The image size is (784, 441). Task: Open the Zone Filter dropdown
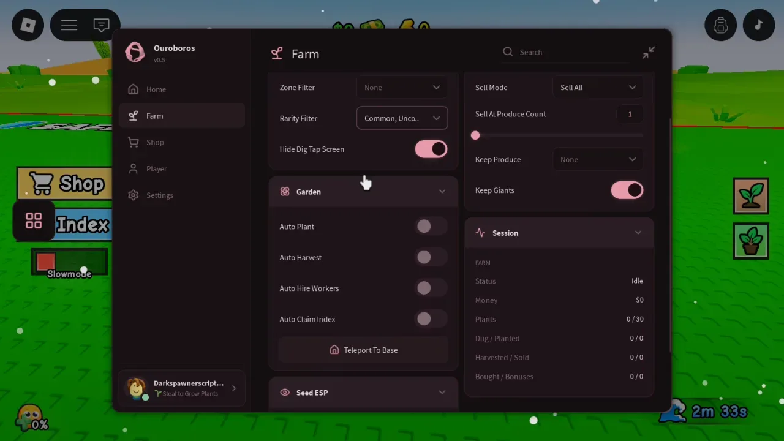tap(402, 88)
